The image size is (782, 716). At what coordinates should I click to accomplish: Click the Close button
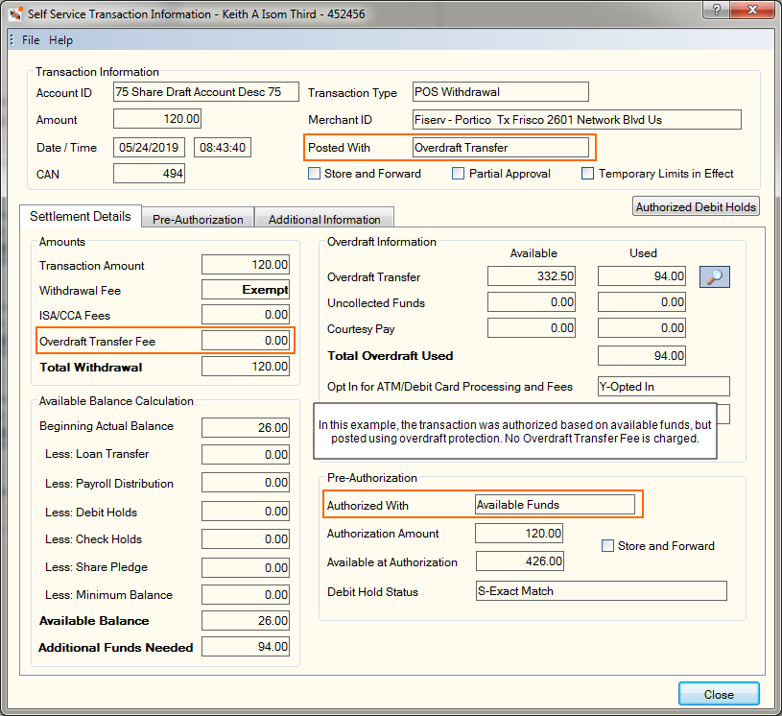(719, 694)
